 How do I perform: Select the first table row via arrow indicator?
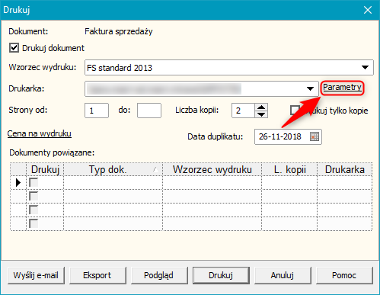coord(18,182)
